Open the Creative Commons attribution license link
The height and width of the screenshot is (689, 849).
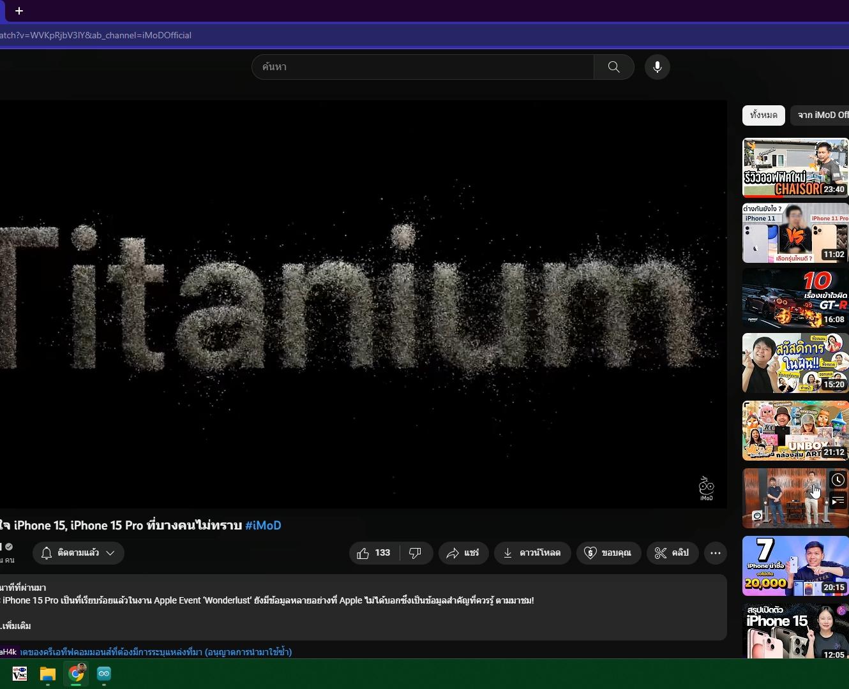click(156, 652)
